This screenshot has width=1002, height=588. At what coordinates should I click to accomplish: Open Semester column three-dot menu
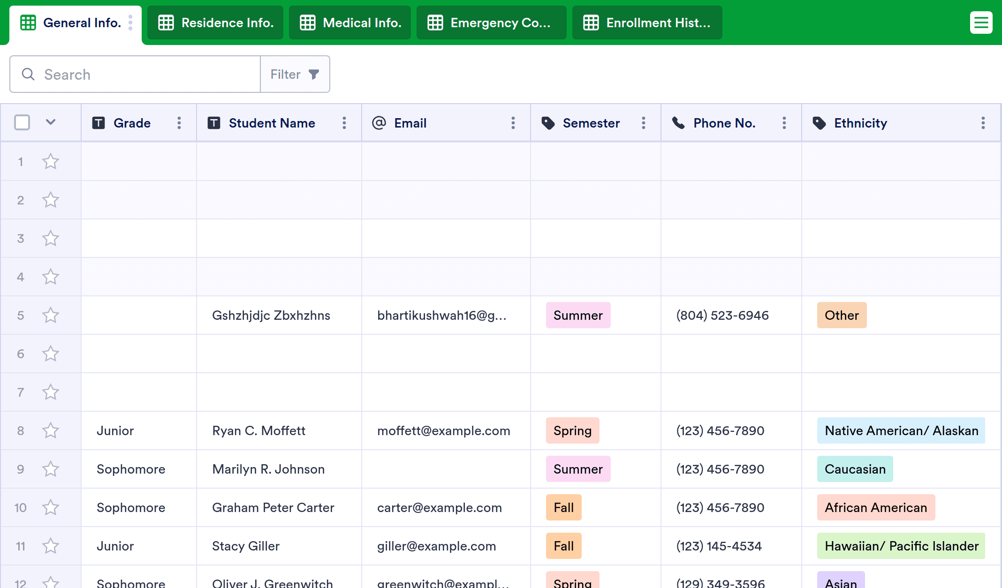(643, 123)
